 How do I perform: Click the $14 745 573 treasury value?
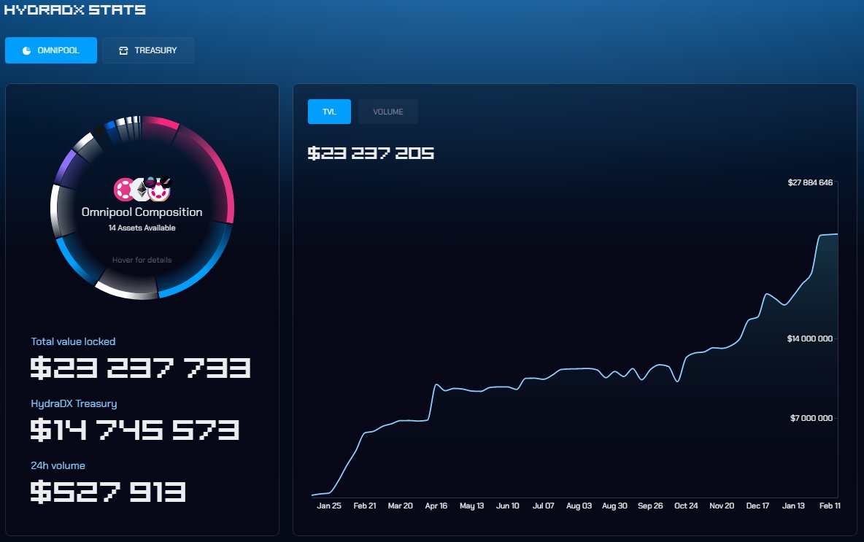click(135, 430)
